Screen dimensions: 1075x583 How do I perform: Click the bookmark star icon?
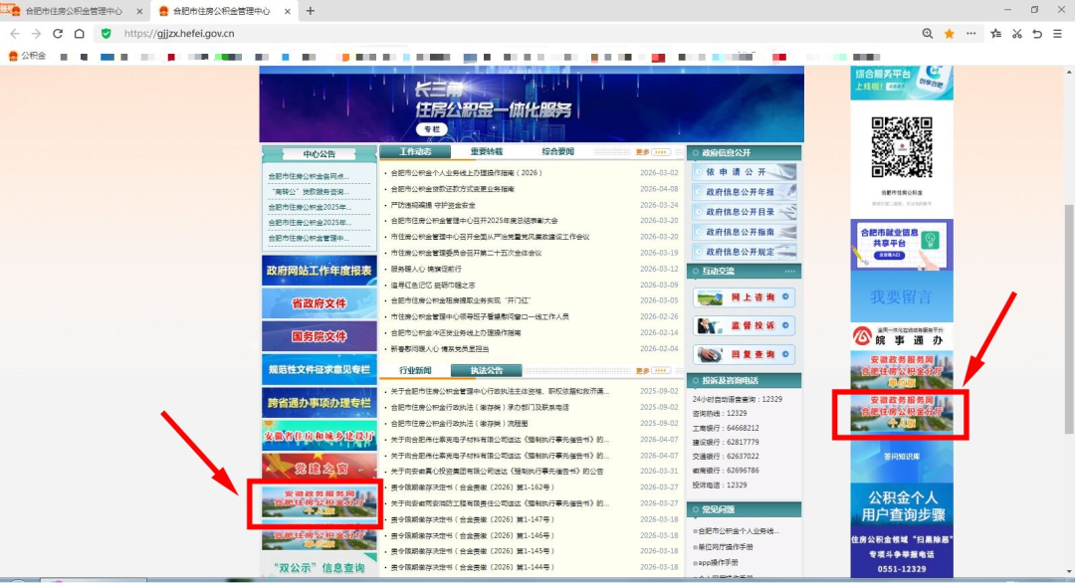pyautogui.click(x=950, y=33)
